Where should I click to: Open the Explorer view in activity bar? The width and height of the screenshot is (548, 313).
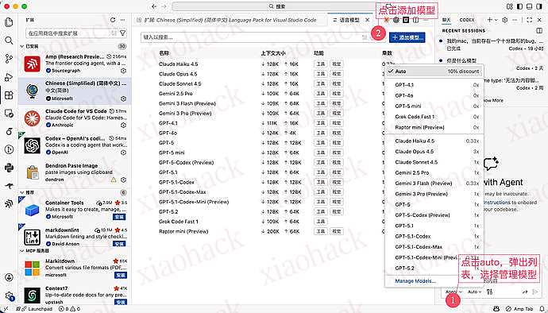pyautogui.click(x=9, y=22)
